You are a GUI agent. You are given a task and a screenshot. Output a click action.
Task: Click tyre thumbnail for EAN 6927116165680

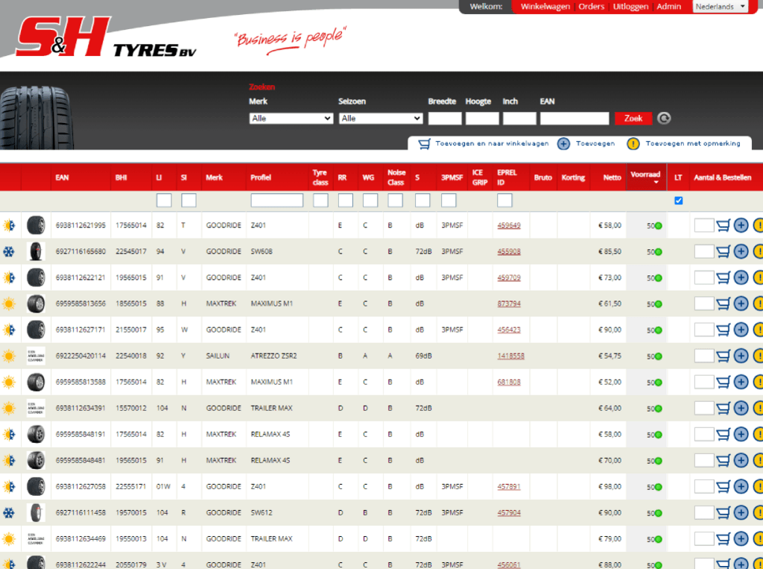click(x=36, y=251)
